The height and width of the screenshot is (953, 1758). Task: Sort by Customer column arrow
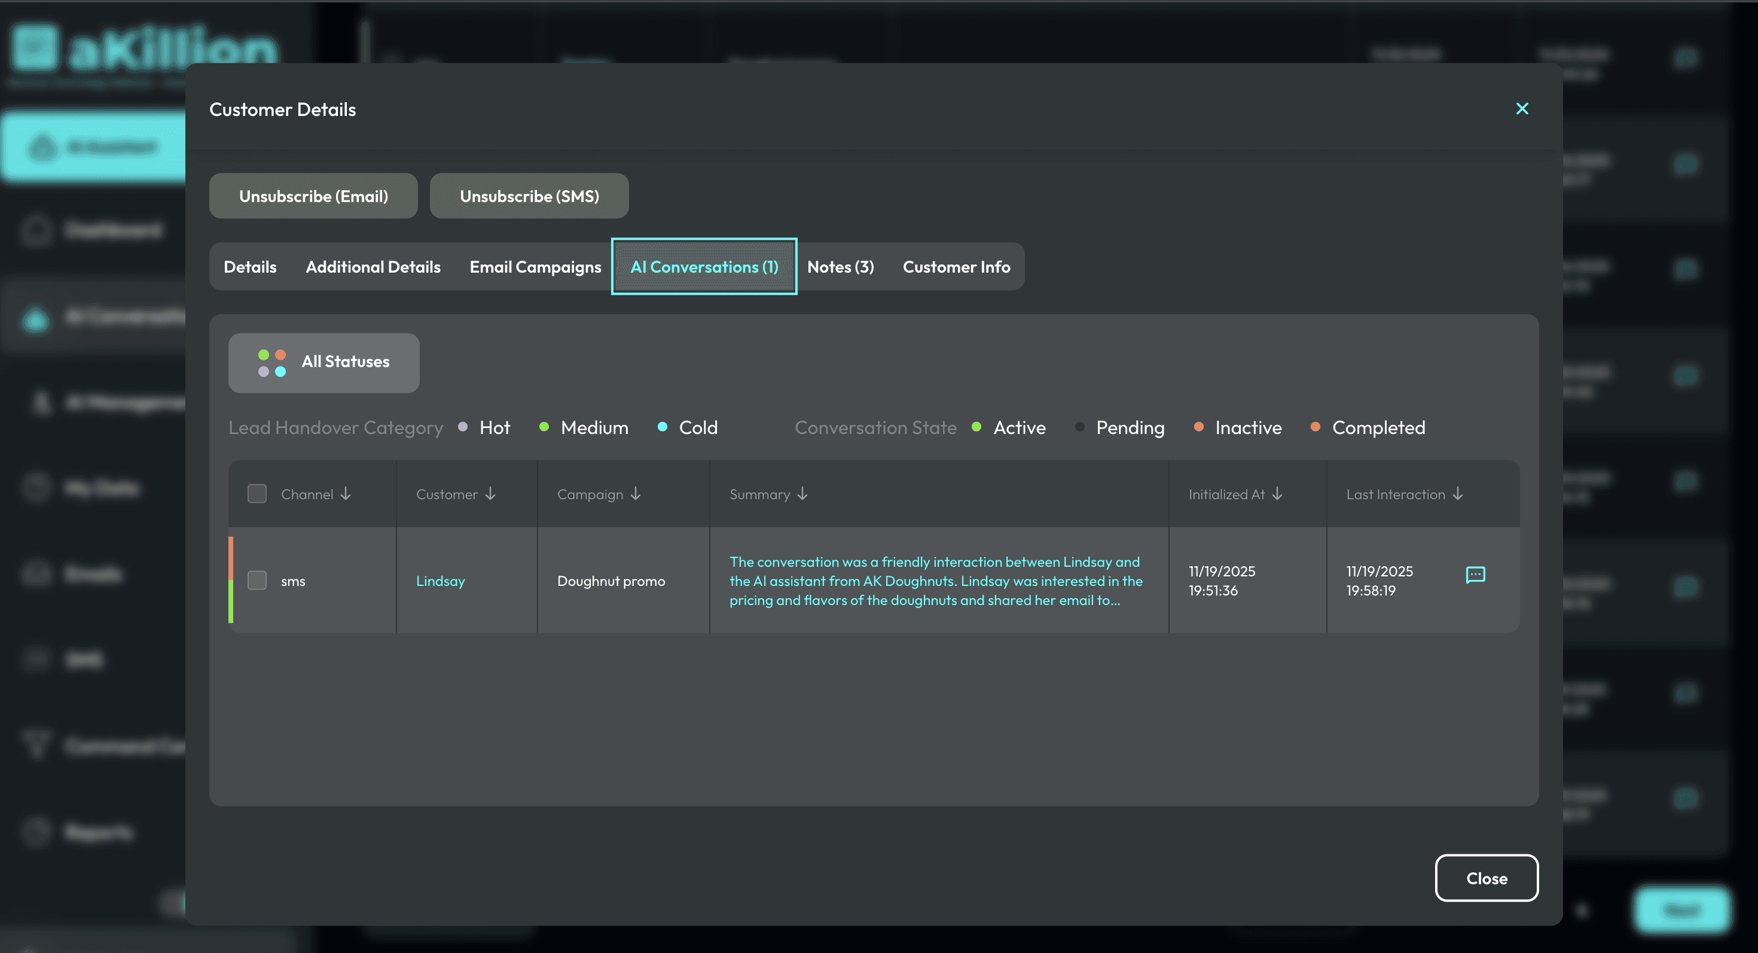pos(490,493)
